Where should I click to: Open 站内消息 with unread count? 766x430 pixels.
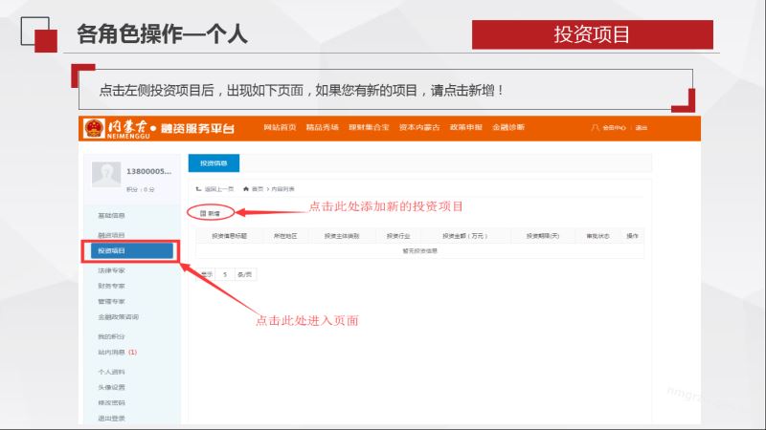[x=117, y=352]
